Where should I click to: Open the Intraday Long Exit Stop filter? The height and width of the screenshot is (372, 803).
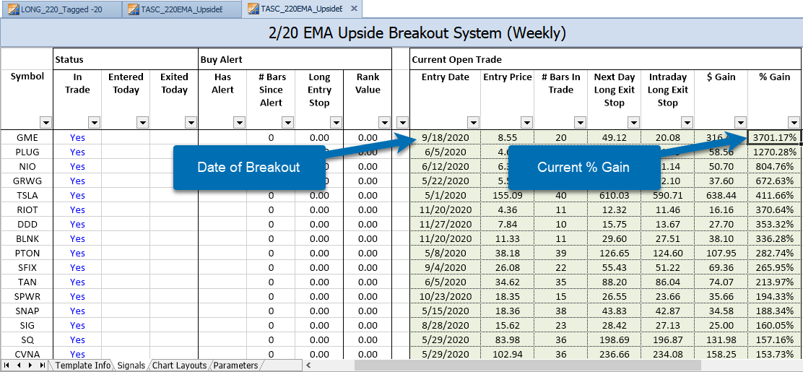[x=687, y=123]
